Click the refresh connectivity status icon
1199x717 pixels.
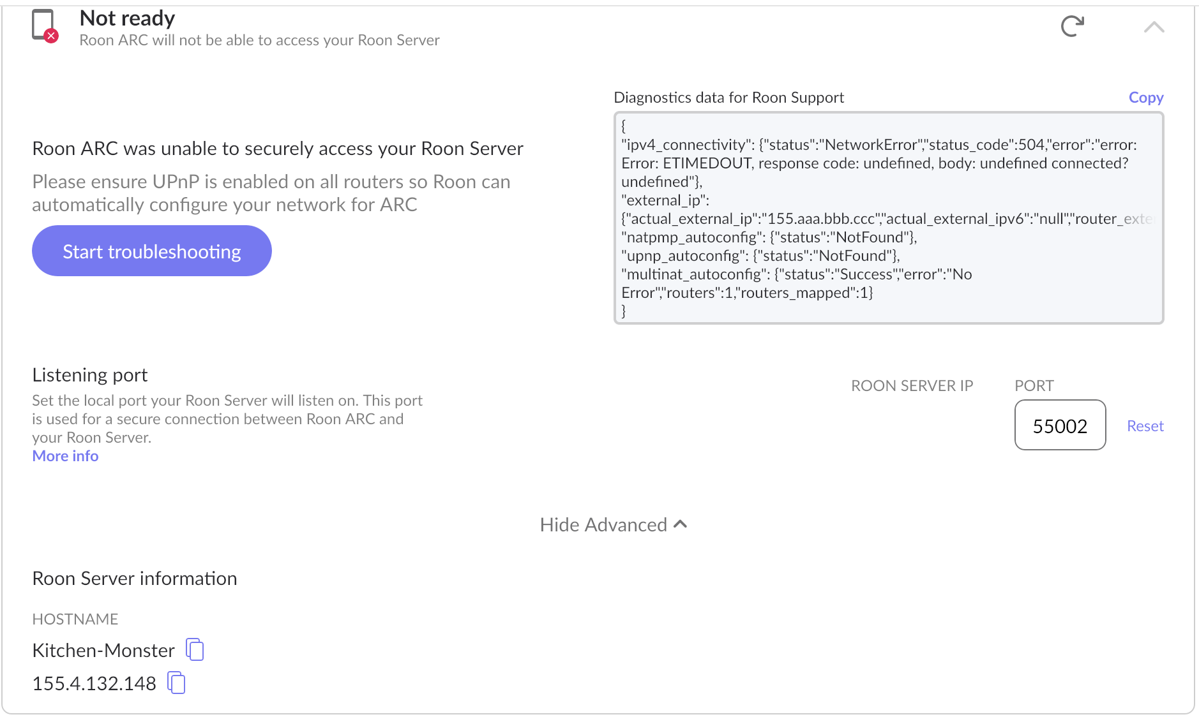[1072, 25]
